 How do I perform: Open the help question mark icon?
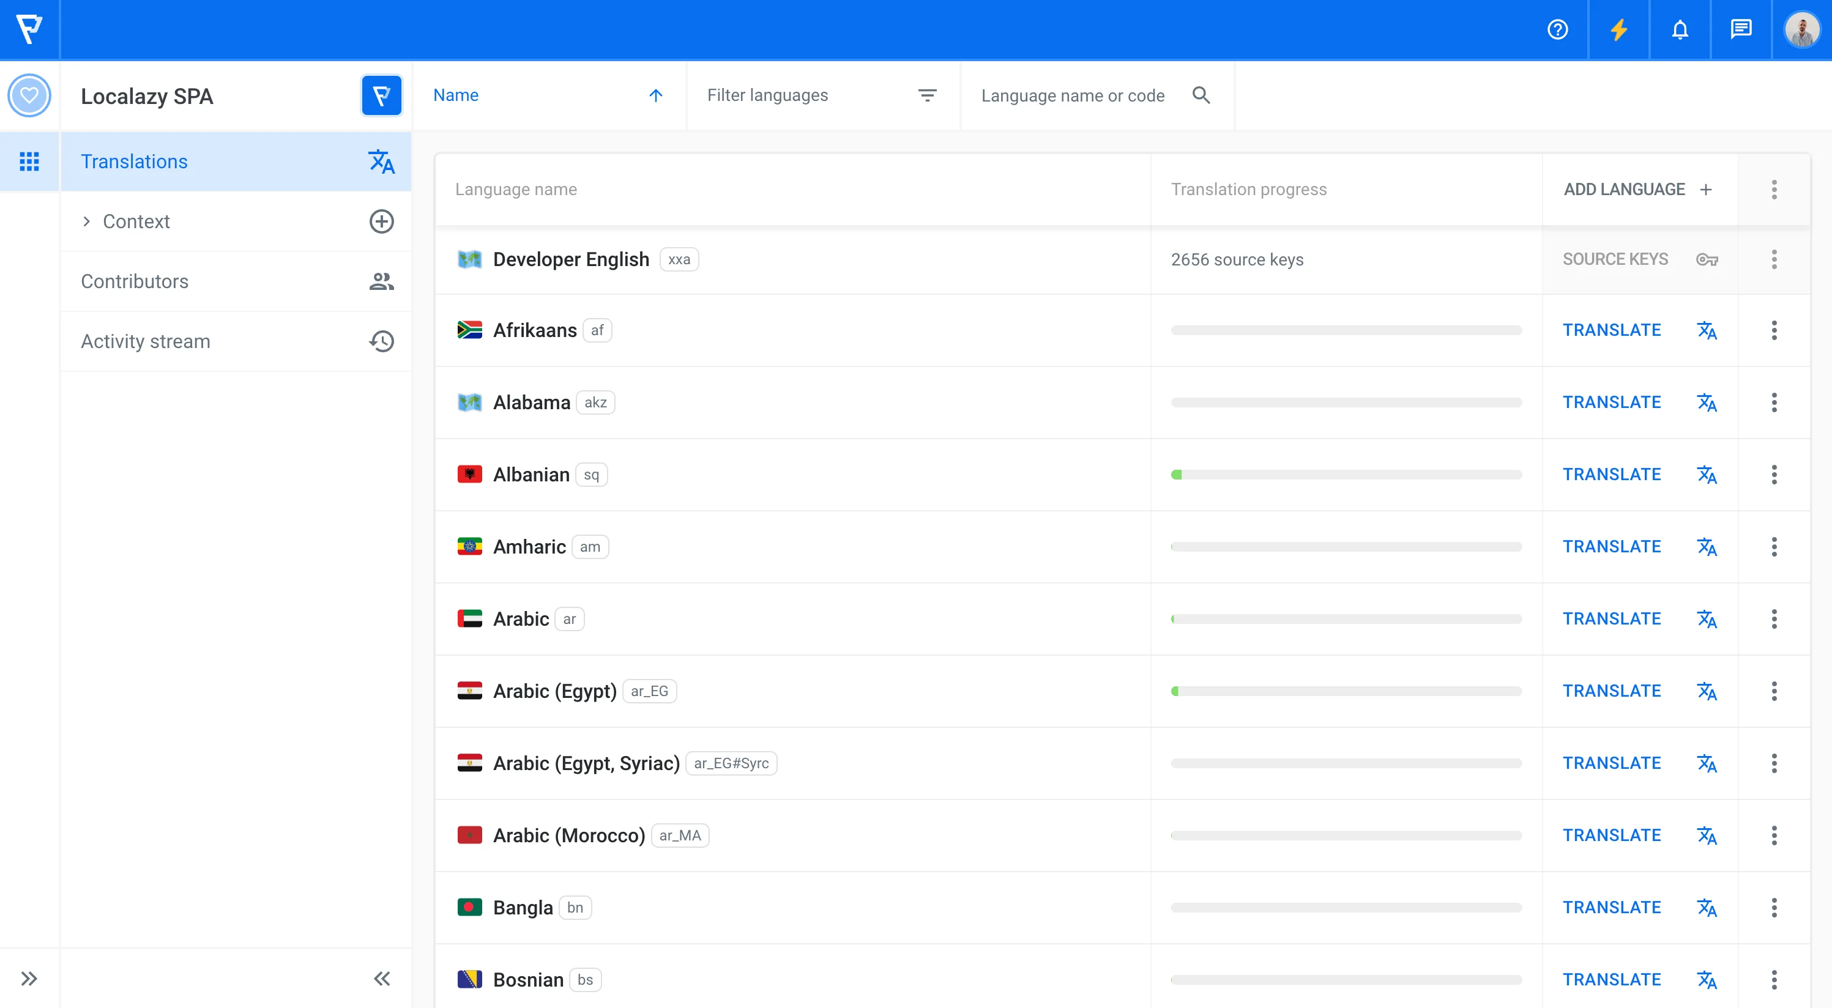click(x=1557, y=30)
